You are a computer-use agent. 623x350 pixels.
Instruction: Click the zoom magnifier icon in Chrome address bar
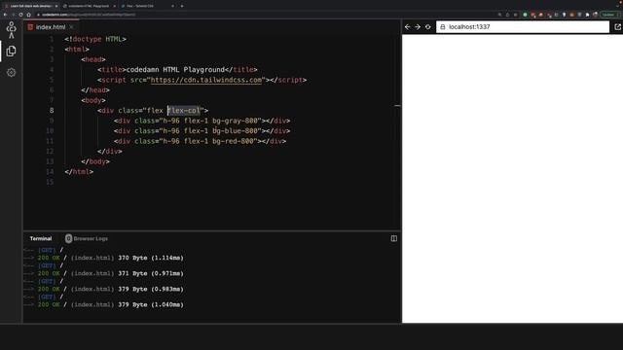point(499,15)
